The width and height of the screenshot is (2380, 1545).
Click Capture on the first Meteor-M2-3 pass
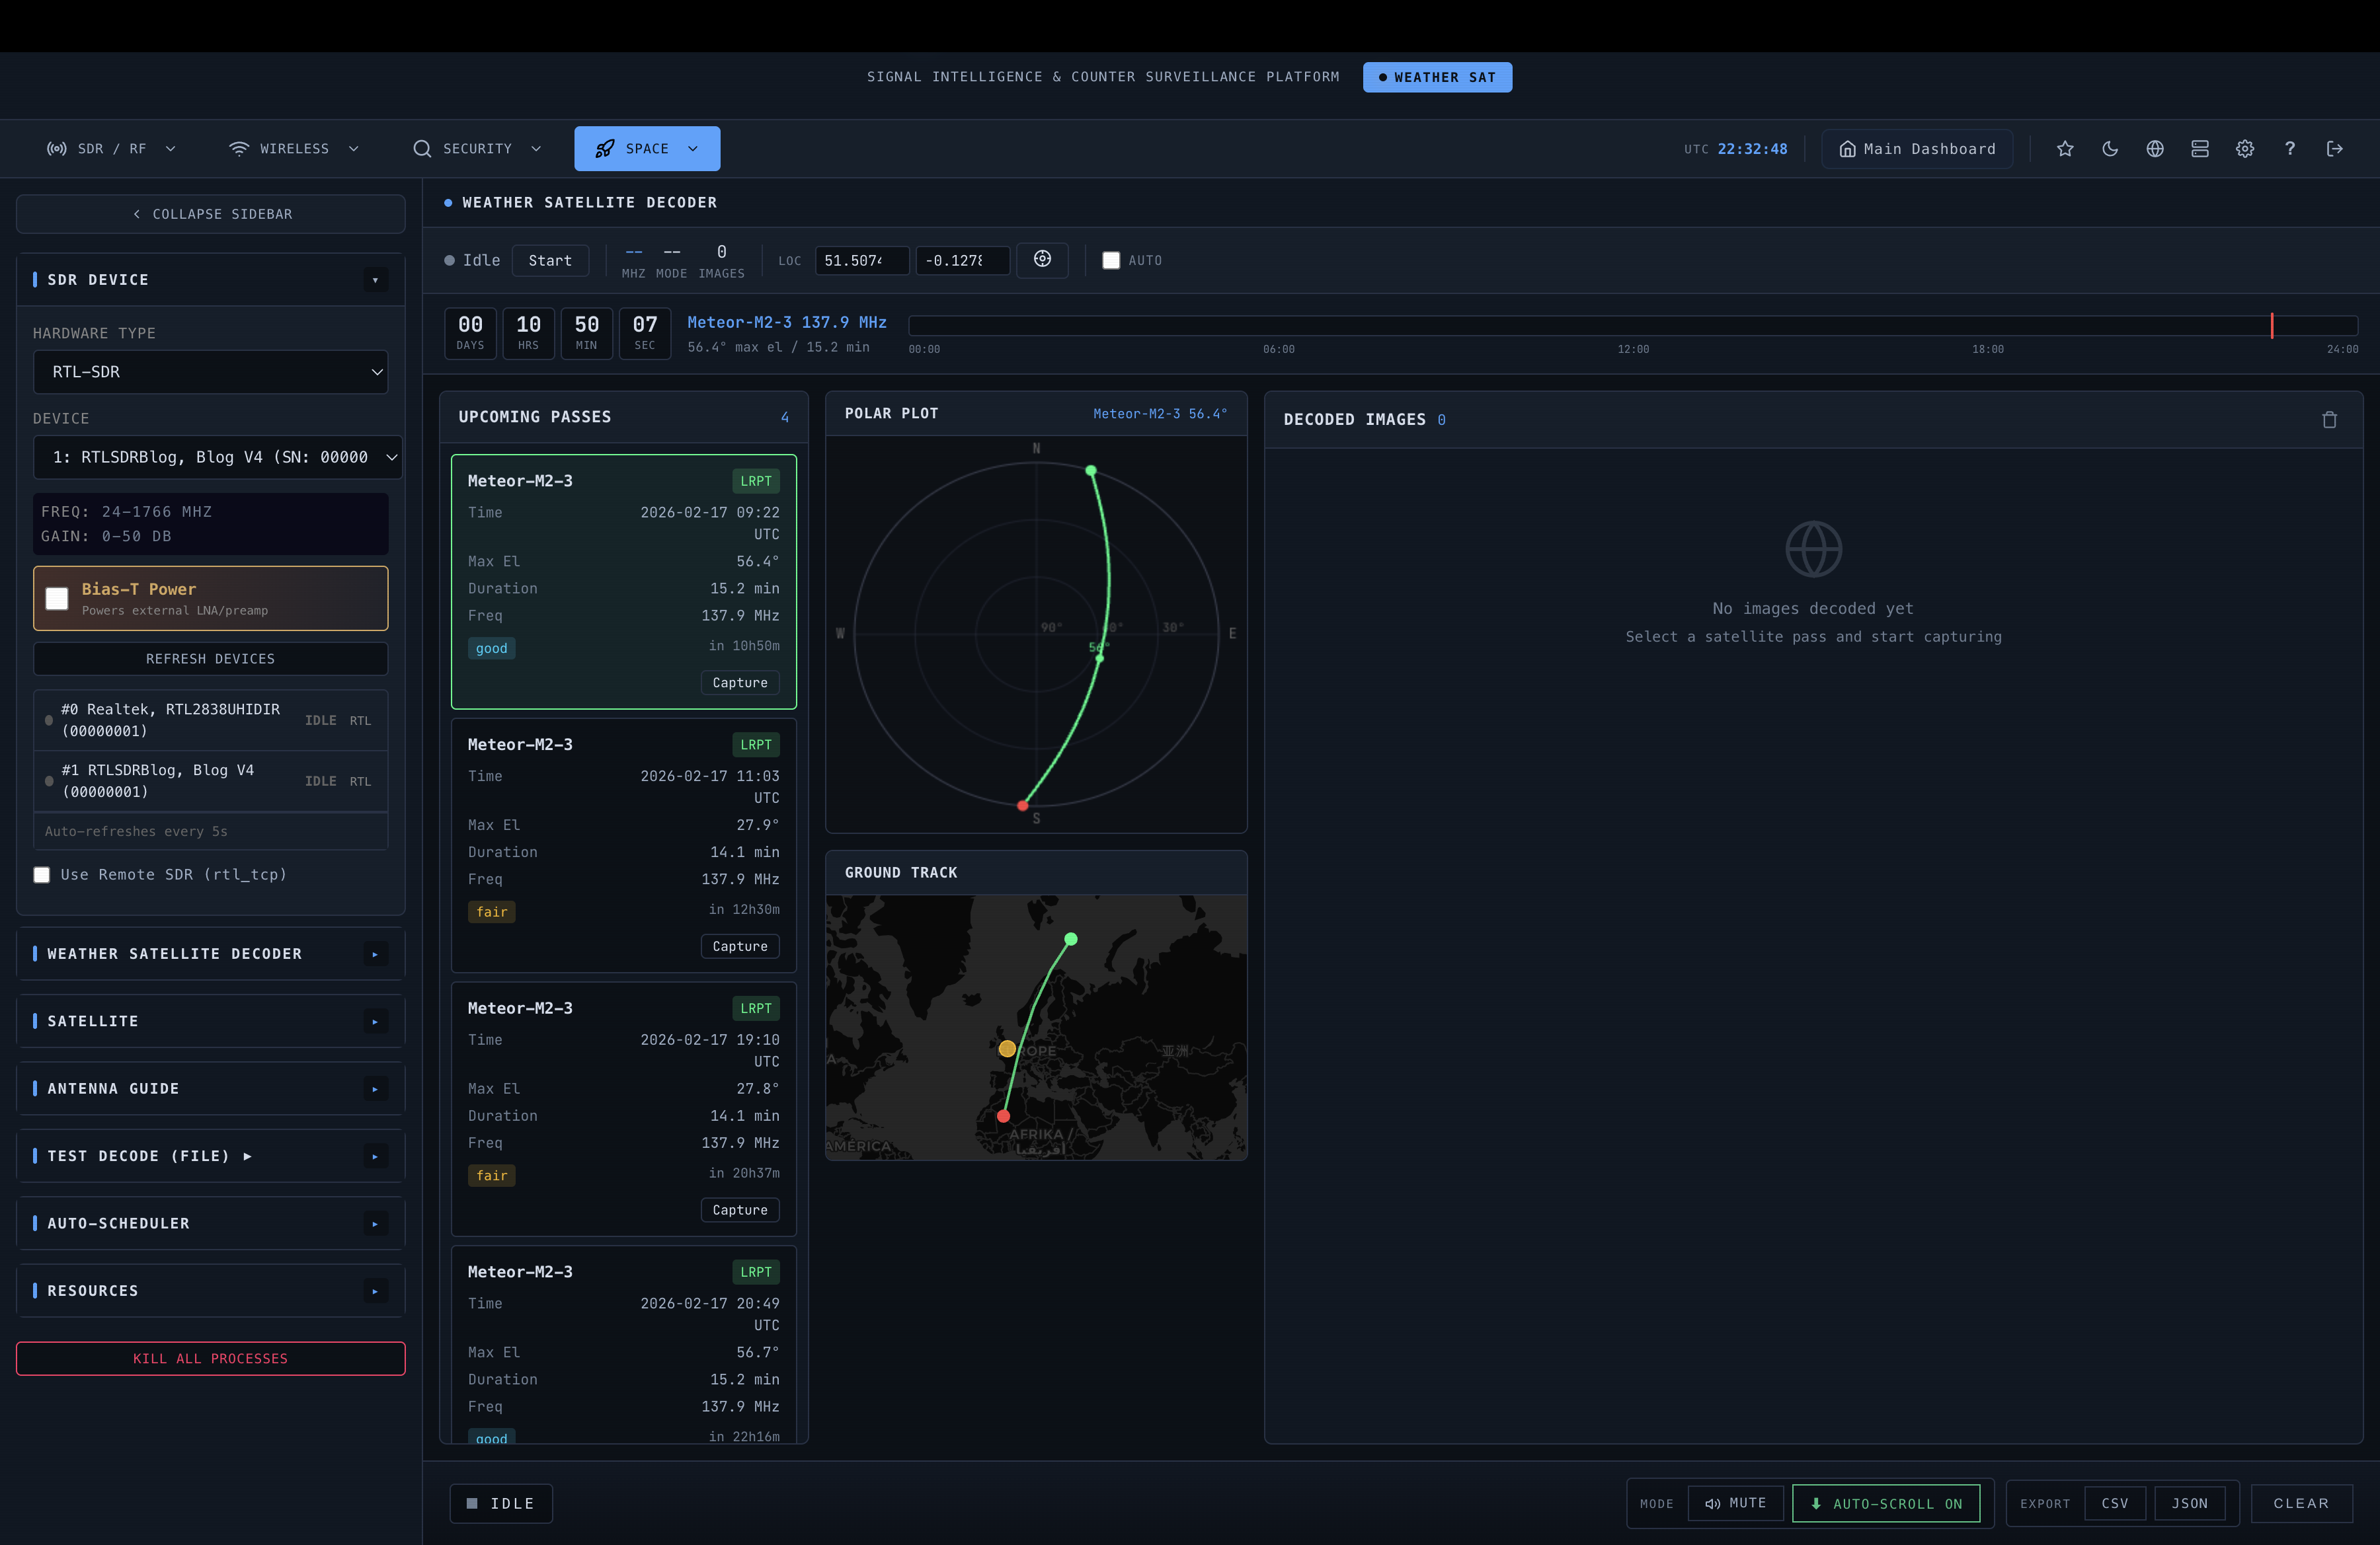click(x=739, y=683)
